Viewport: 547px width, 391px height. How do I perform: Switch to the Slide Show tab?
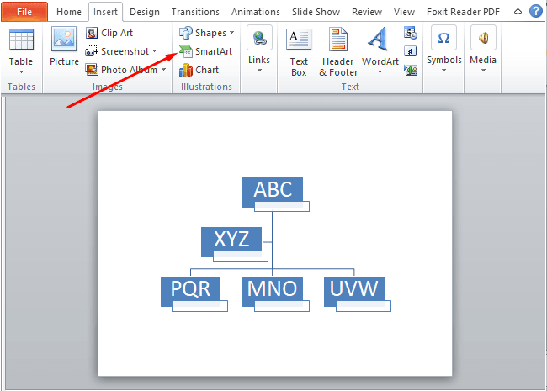point(316,12)
